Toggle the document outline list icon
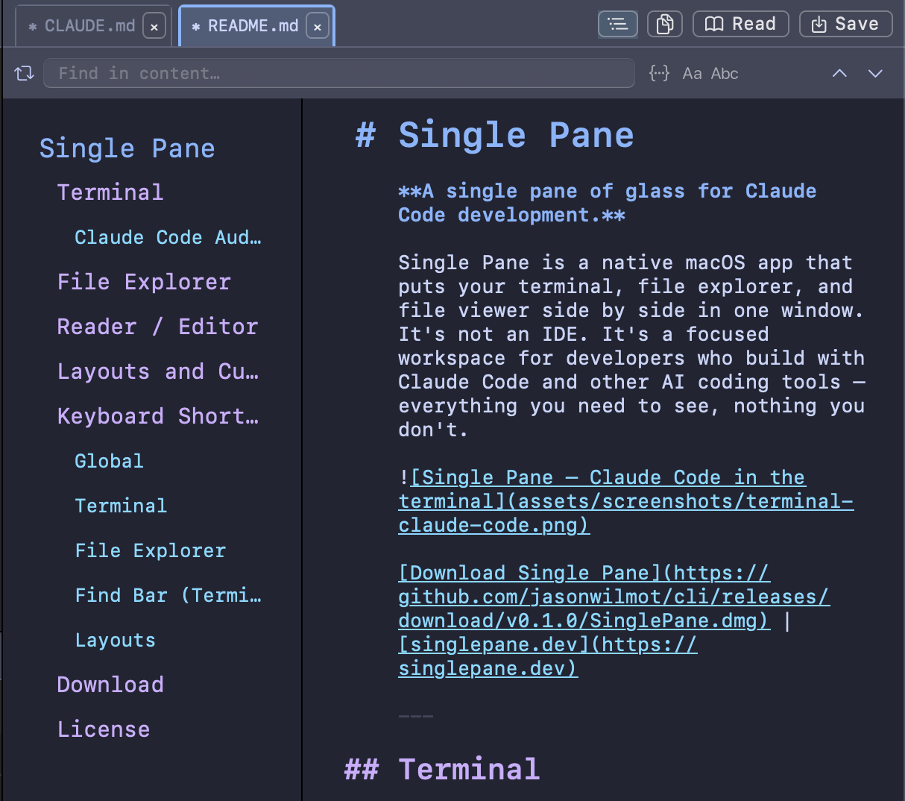 point(617,23)
